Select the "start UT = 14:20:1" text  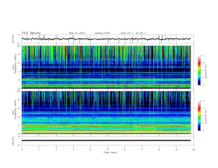tap(133, 33)
